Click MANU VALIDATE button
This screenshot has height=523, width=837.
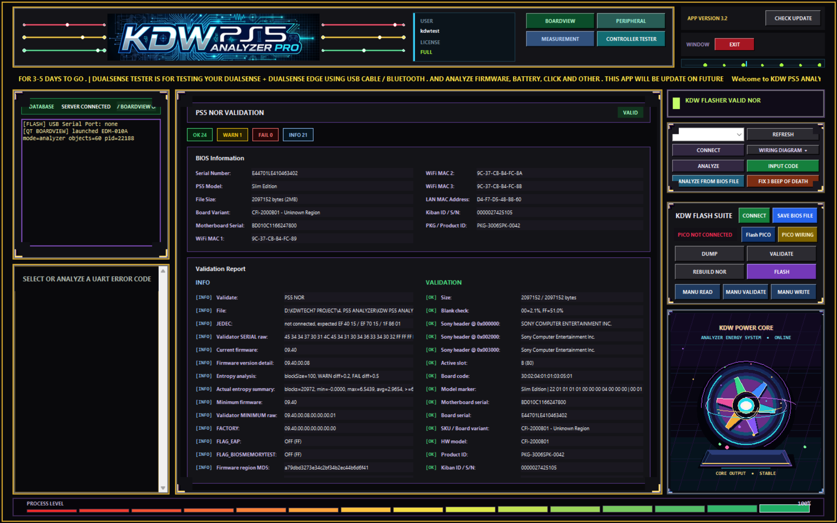coord(745,292)
